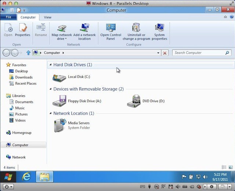
Task: Open Internet Explorer from the taskbar
Action: pos(26,177)
